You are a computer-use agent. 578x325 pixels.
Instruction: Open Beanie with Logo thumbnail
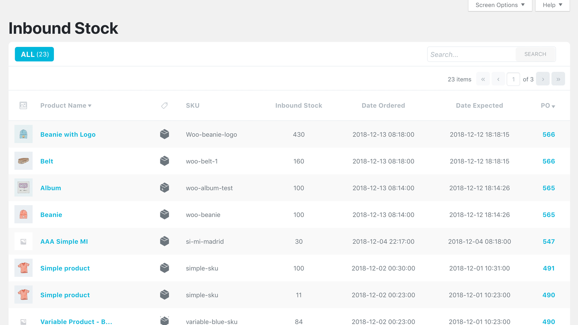23,134
